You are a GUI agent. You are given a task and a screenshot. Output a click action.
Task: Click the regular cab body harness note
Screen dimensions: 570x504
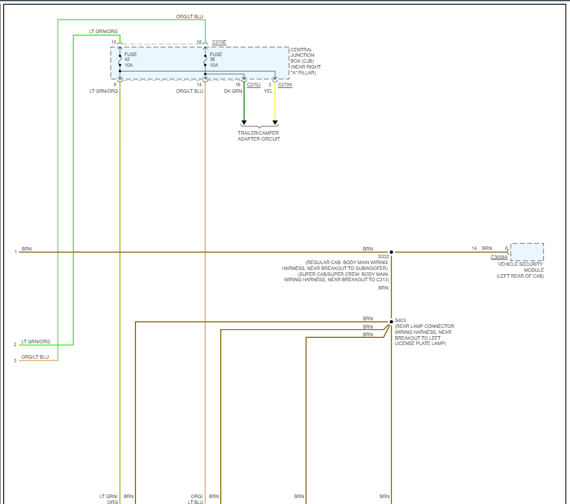click(x=335, y=265)
